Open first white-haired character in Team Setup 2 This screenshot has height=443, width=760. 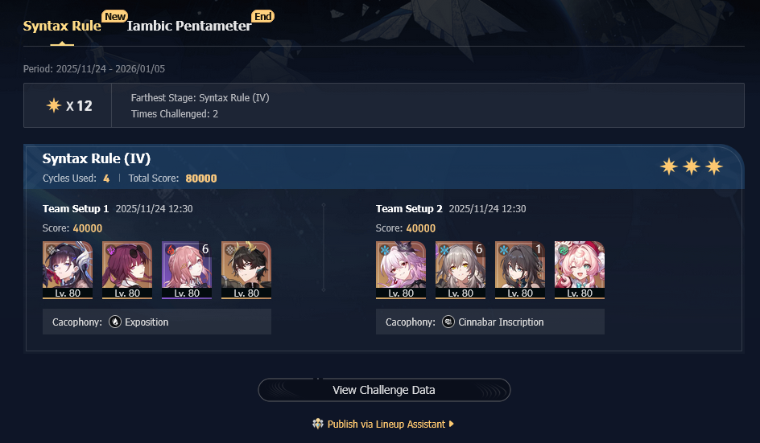coord(401,270)
